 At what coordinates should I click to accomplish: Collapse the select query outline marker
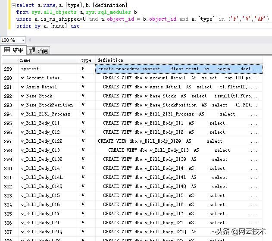pyautogui.click(x=13, y=6)
